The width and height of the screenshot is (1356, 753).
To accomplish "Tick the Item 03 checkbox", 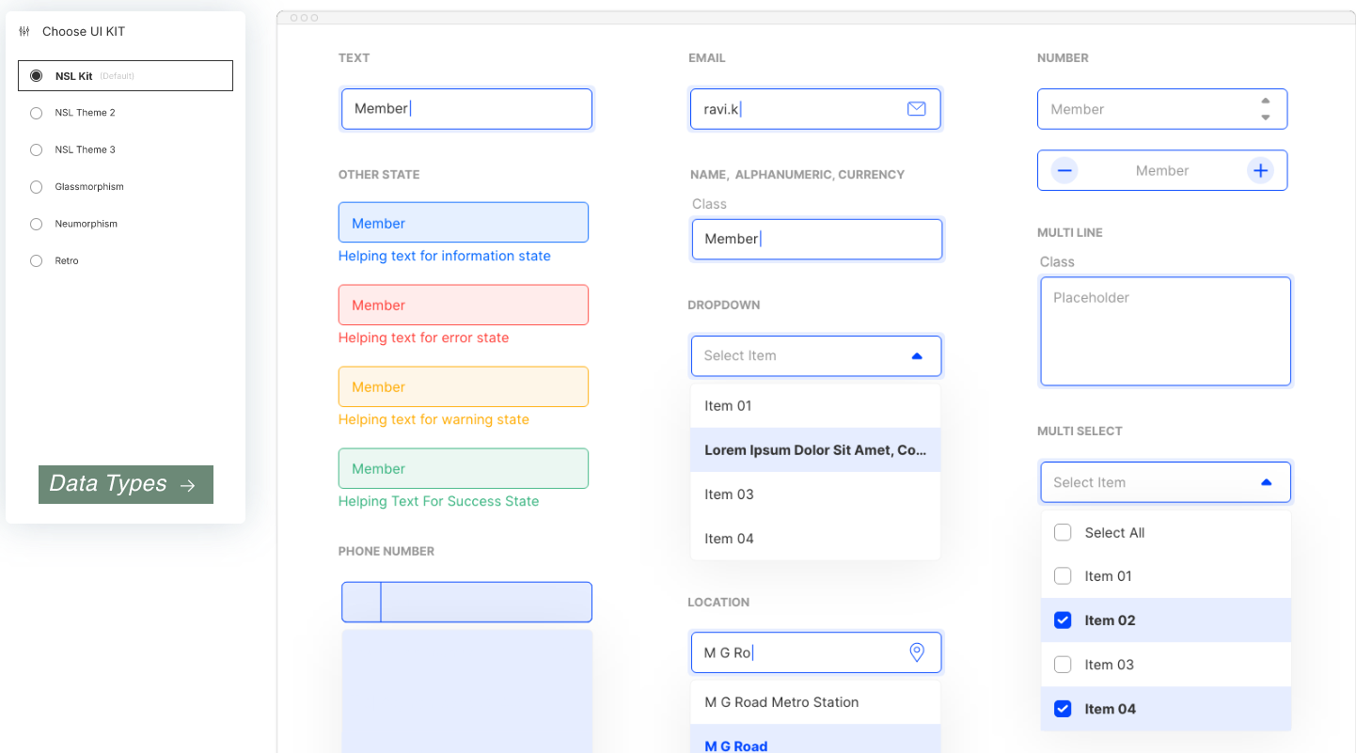I will 1063,665.
